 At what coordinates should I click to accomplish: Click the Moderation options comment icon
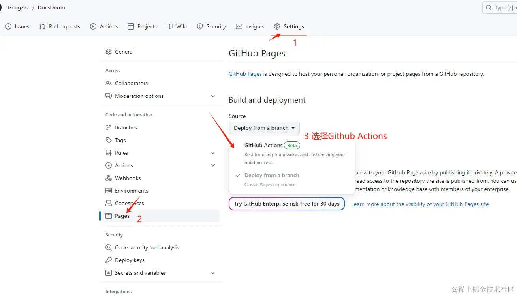tap(109, 96)
